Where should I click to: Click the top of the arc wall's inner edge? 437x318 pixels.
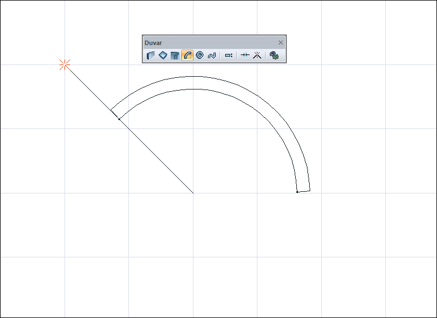point(193,89)
